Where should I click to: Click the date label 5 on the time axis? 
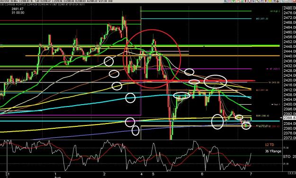click(x=153, y=174)
